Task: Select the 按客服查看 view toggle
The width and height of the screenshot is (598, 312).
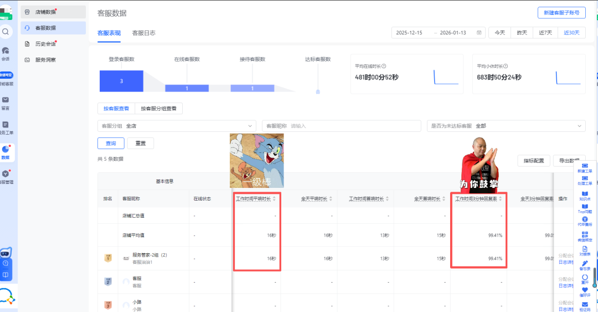Action: (x=116, y=109)
